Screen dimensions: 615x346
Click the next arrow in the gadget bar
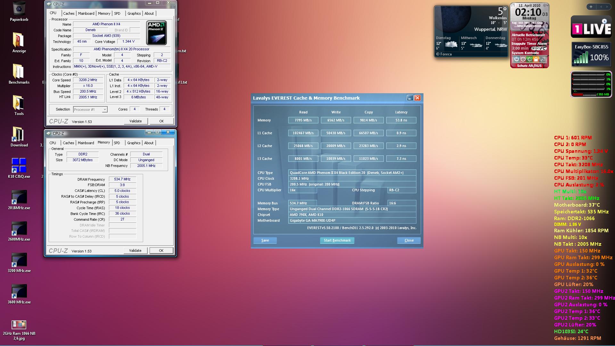(607, 7)
